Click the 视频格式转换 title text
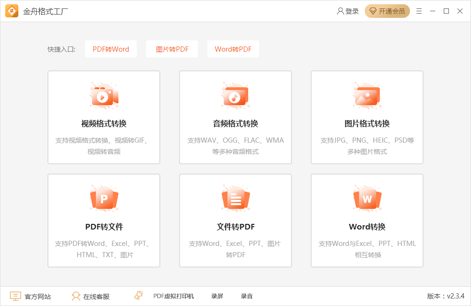This screenshot has width=471, height=306. pos(104,123)
